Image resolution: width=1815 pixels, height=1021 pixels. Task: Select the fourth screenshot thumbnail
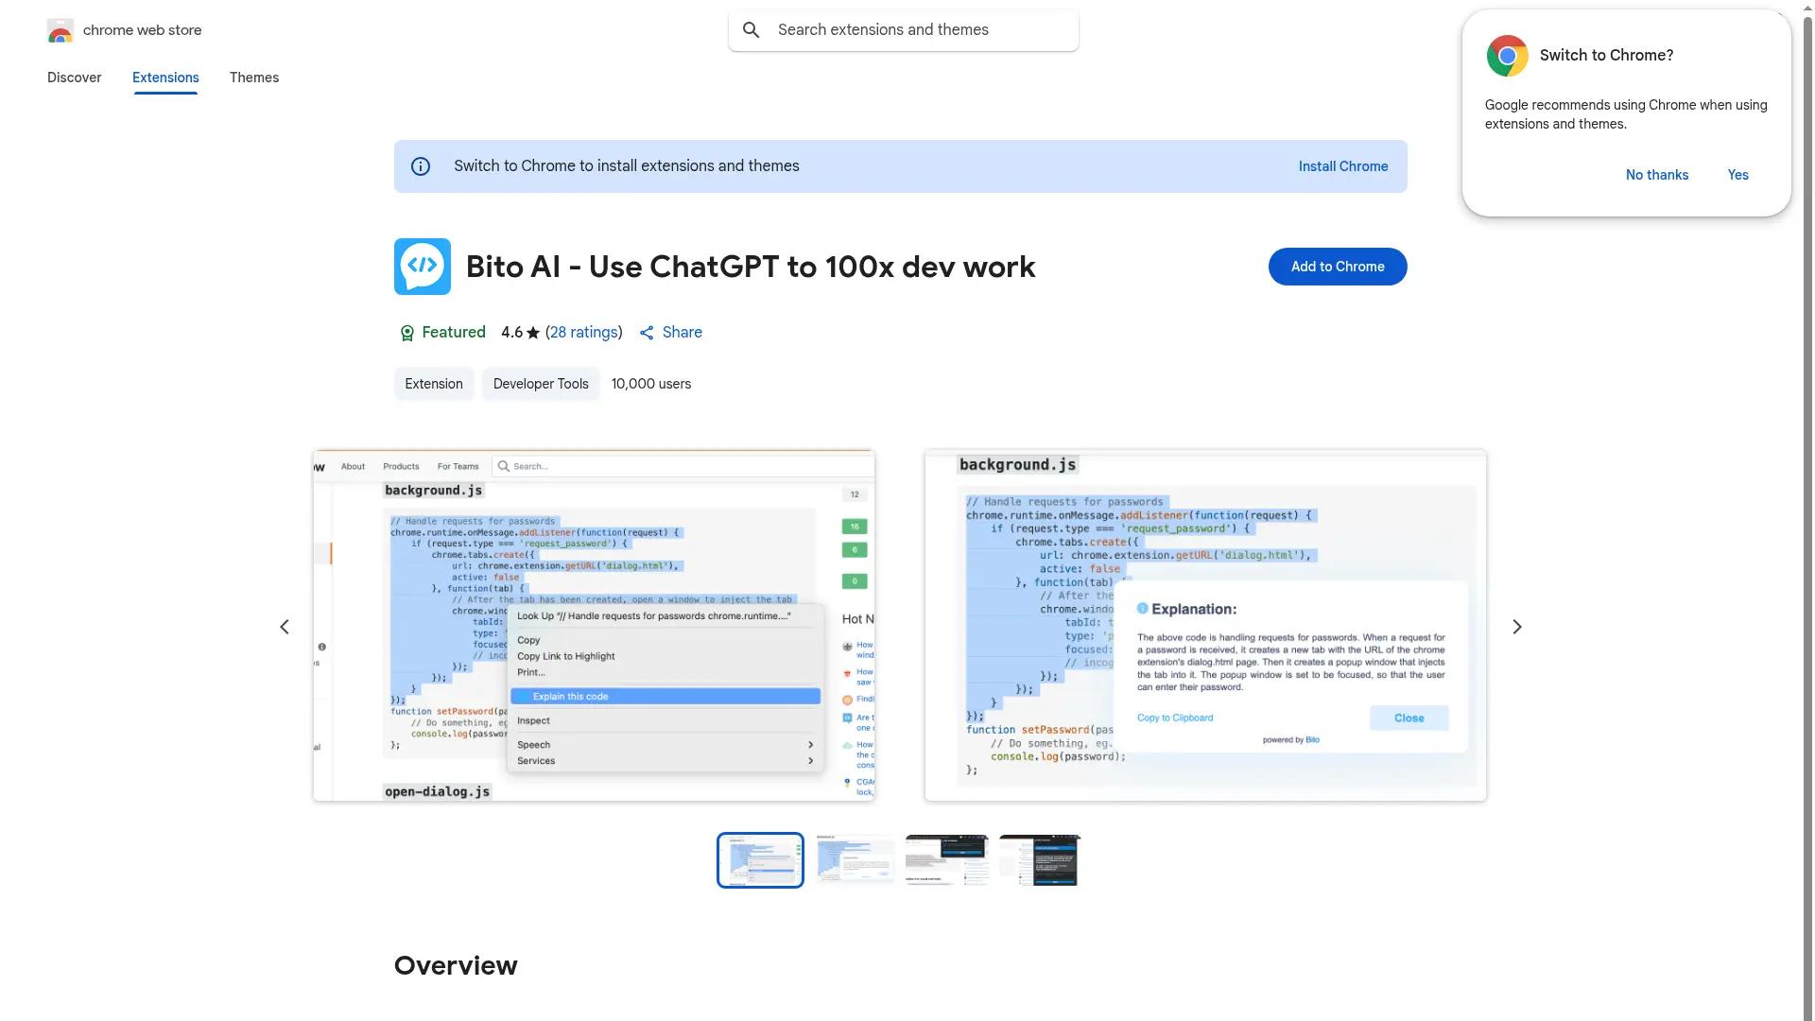click(x=1039, y=859)
